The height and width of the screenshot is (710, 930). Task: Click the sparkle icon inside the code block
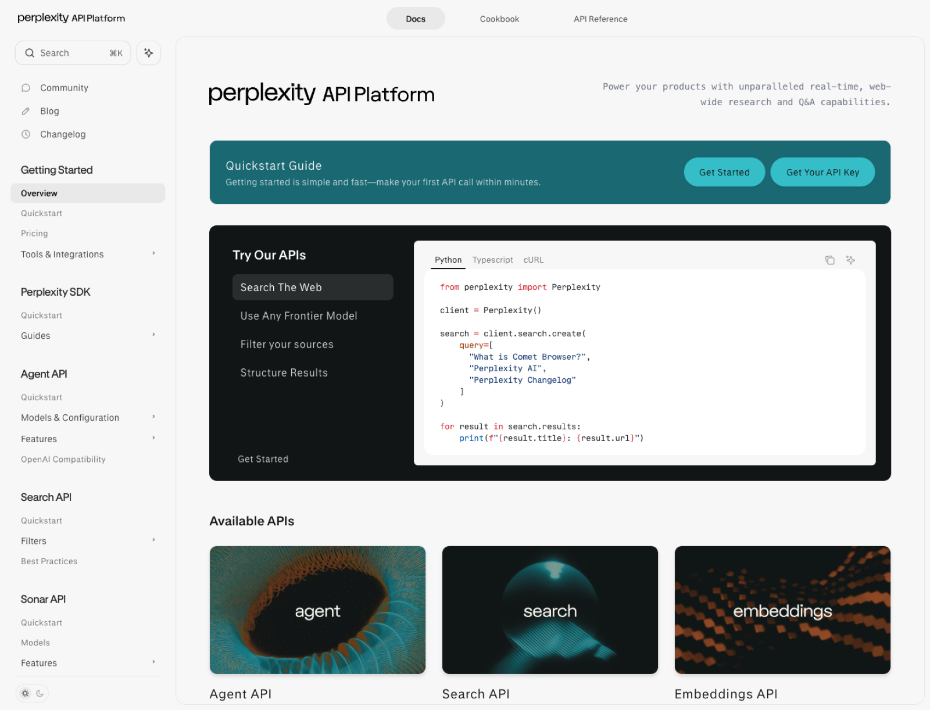click(850, 260)
